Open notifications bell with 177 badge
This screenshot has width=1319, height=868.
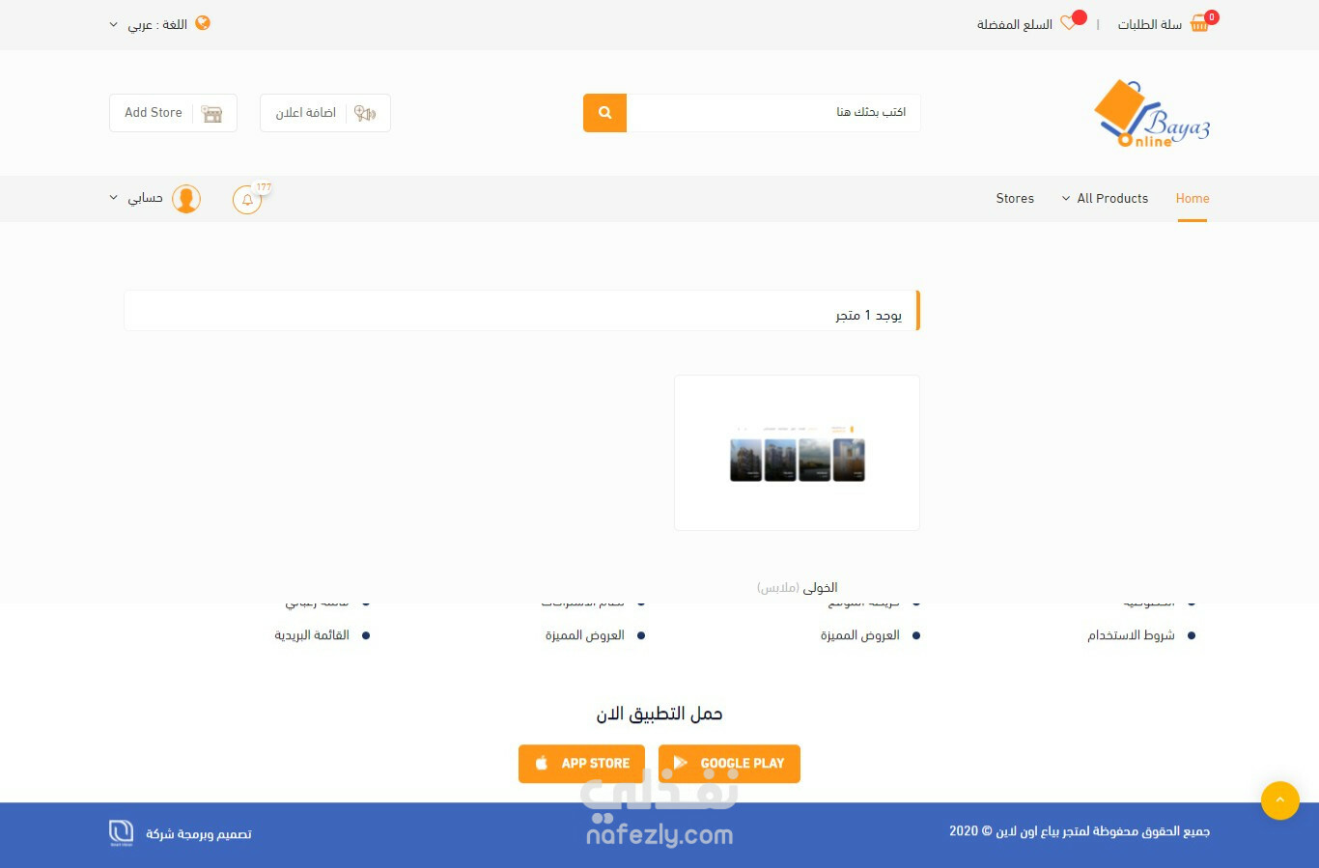click(x=247, y=200)
